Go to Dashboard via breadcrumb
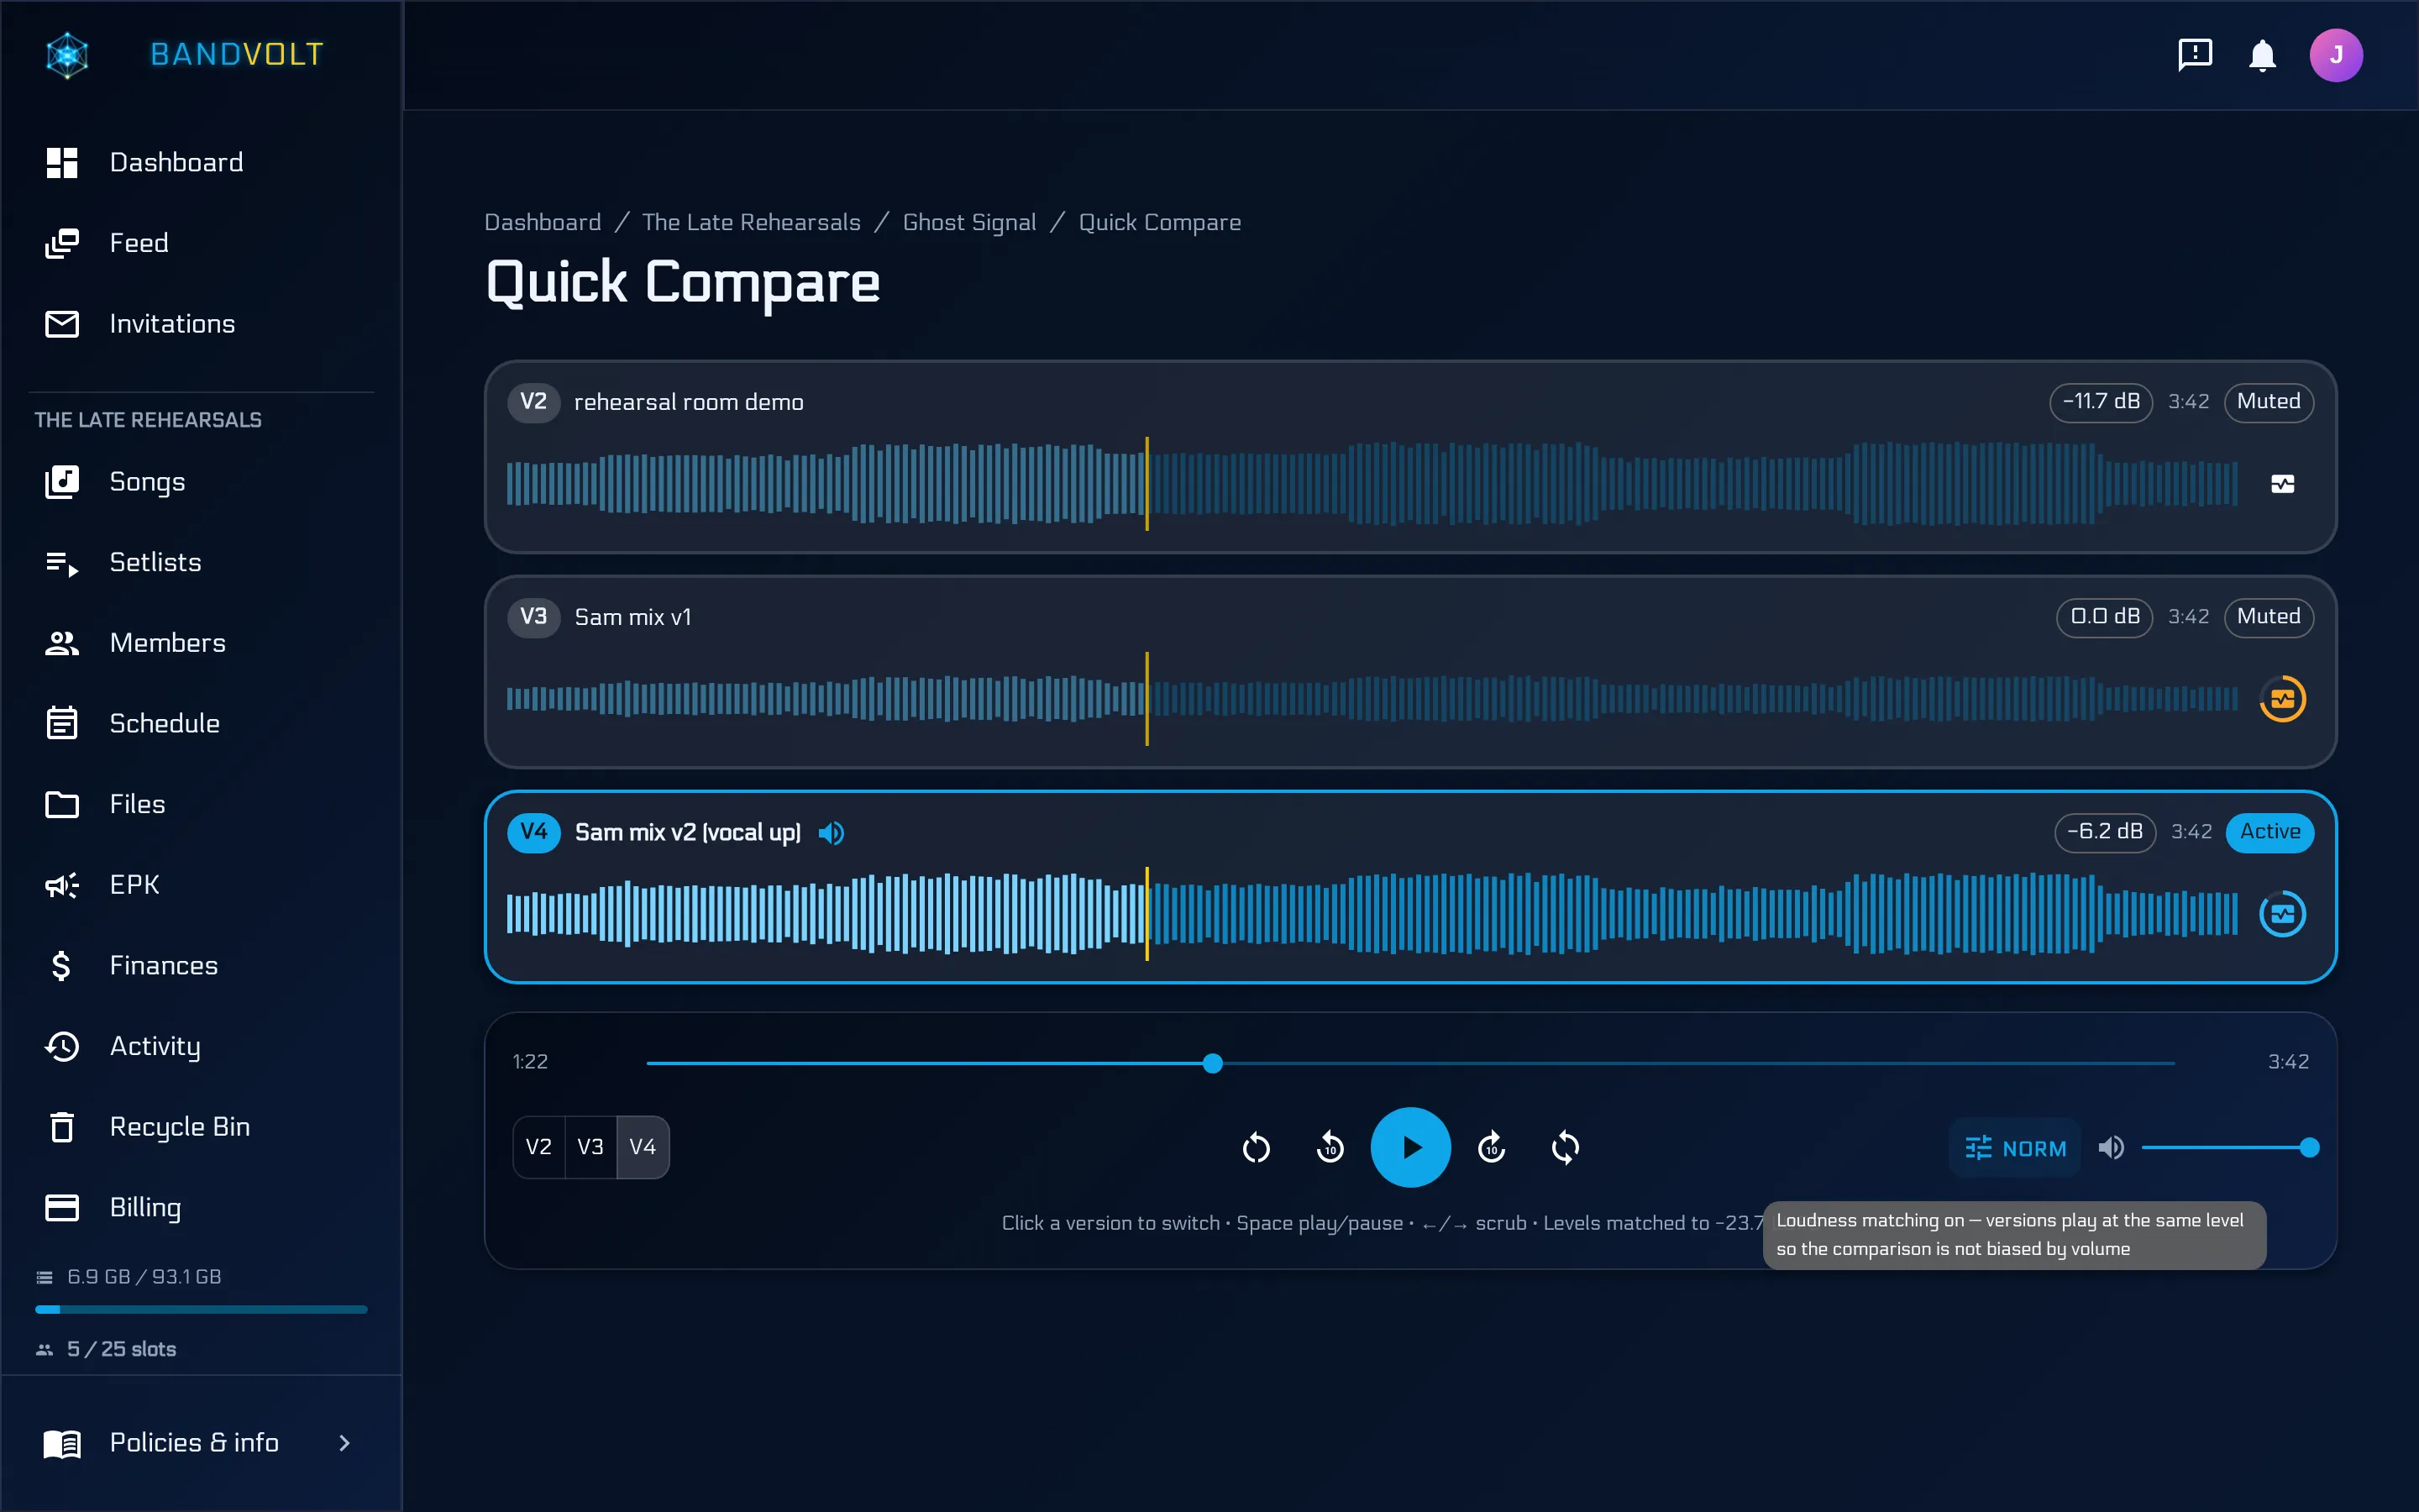Image resolution: width=2419 pixels, height=1512 pixels. [543, 222]
